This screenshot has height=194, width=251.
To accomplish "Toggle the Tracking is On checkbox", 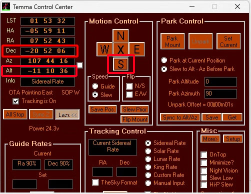I will coord(16,101).
